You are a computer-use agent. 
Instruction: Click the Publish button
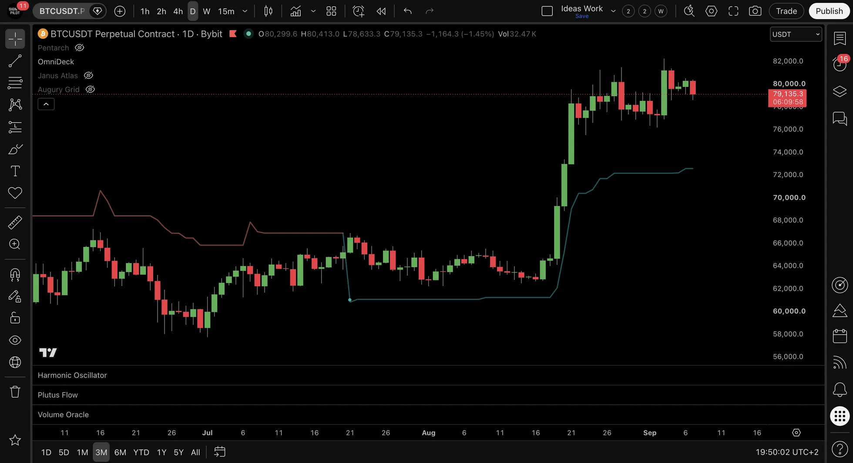pyautogui.click(x=829, y=11)
